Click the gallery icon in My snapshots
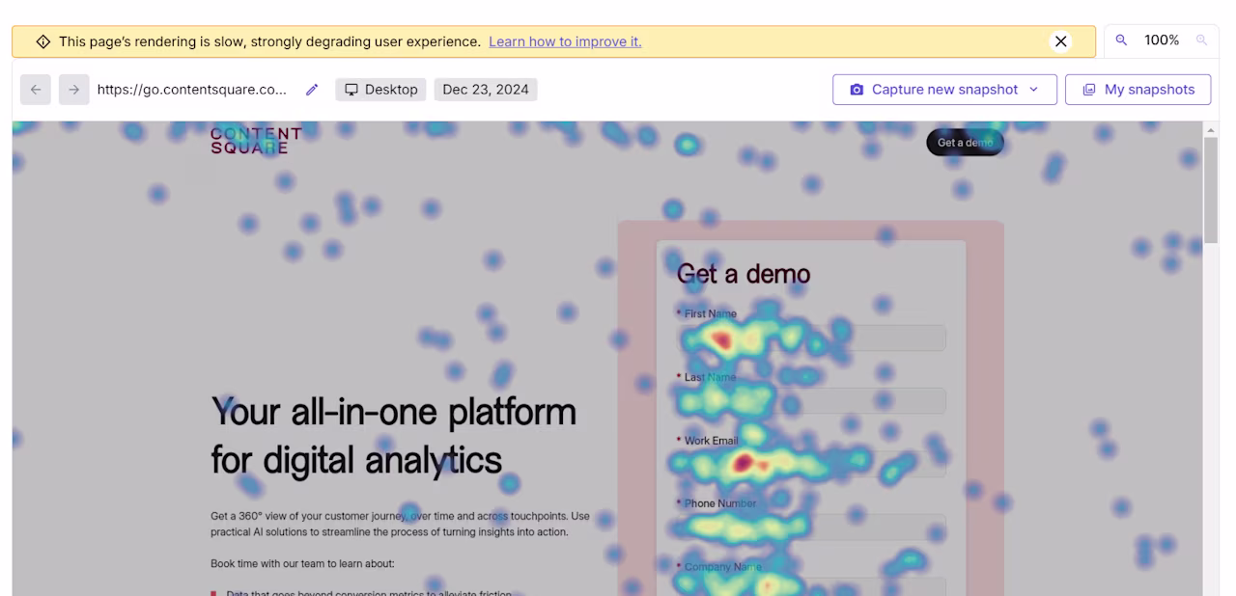Screen dimensions: 1236x596 pyautogui.click(x=1089, y=90)
